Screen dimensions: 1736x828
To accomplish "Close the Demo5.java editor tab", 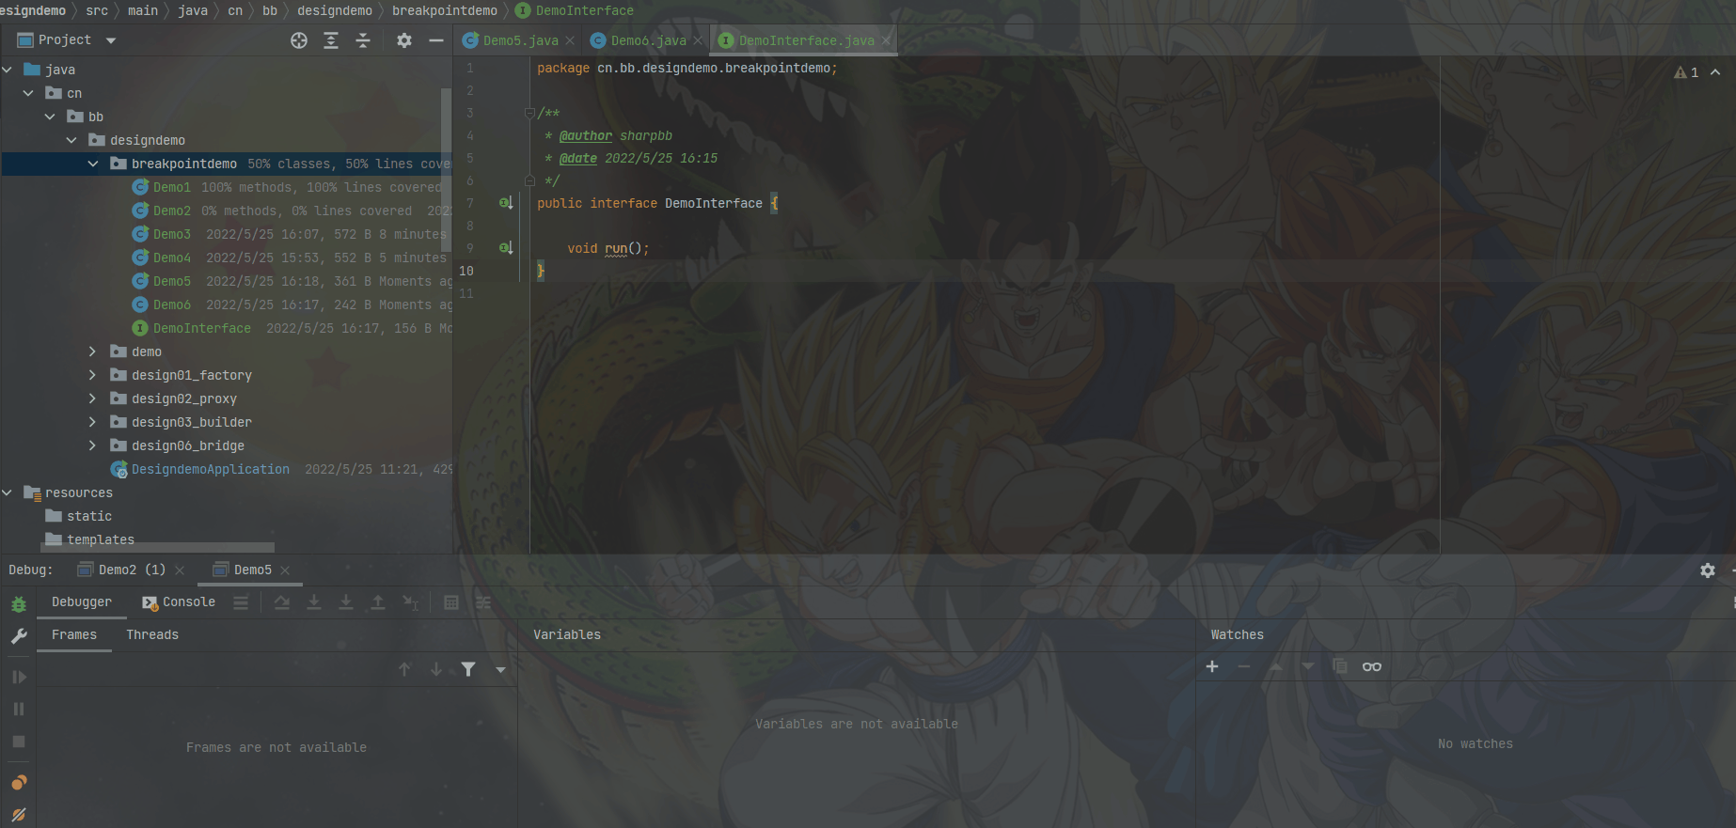I will (570, 40).
